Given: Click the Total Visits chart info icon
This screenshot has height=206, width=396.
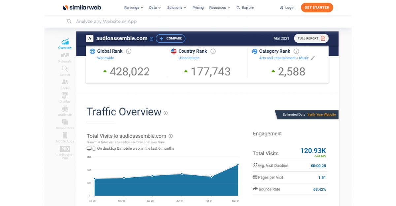Looking at the screenshot, I should click(171, 136).
